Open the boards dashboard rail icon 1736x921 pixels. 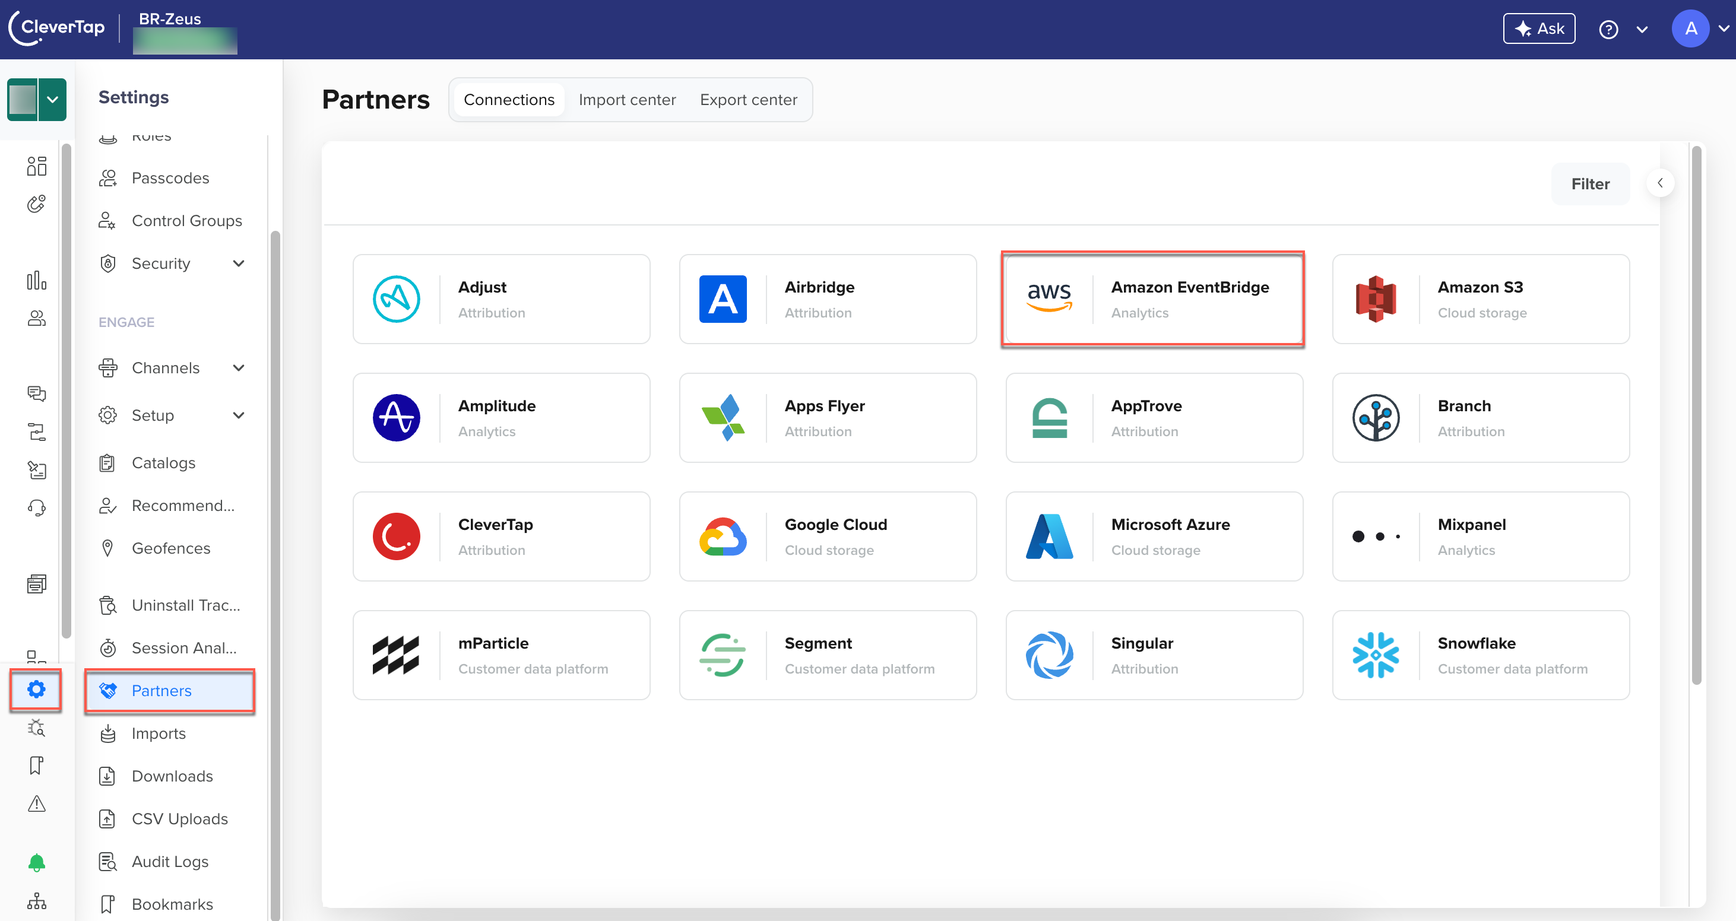click(x=36, y=166)
